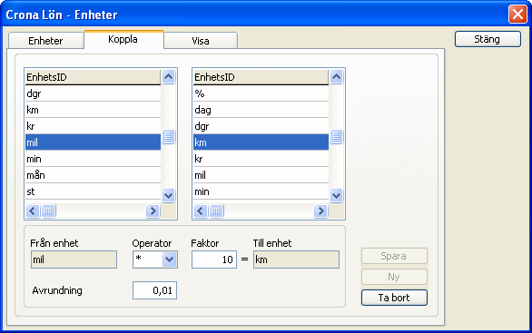Screen dimensions: 532x333
Task: Switch to the Enheter tab
Action: 46,41
